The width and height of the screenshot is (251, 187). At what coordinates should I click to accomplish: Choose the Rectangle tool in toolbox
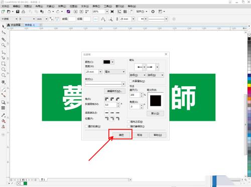tap(3, 64)
